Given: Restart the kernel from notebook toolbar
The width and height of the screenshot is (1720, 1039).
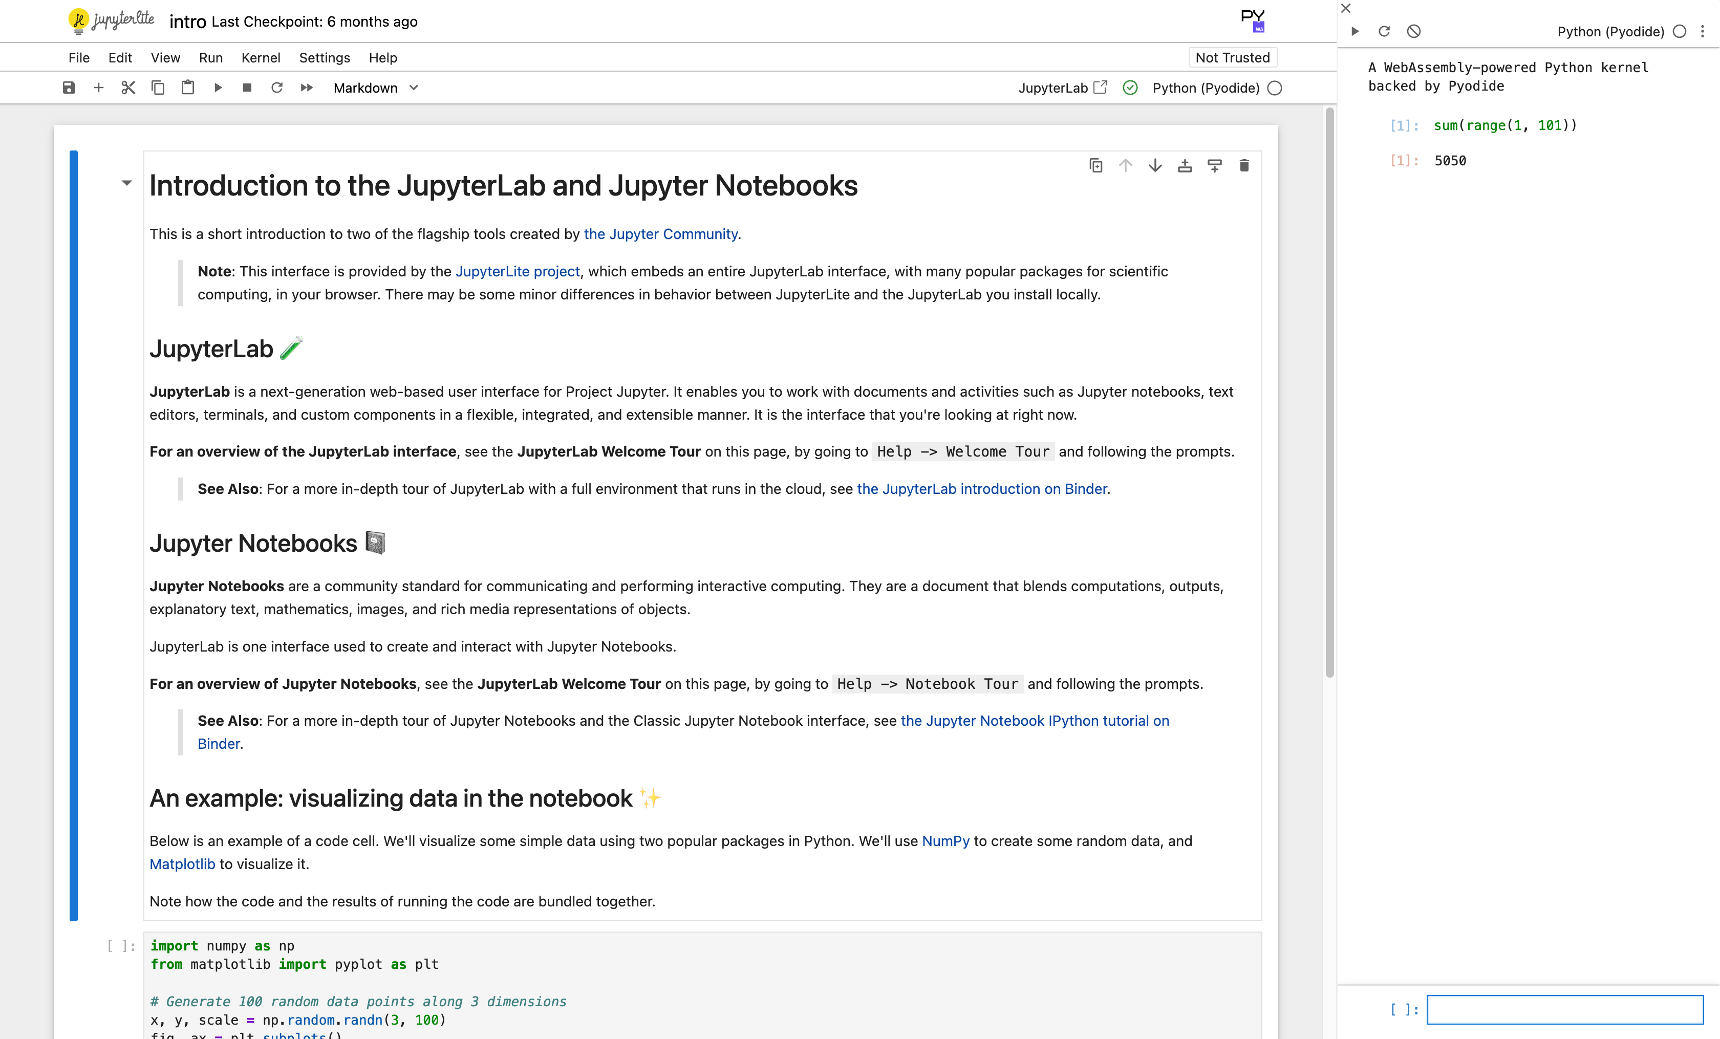Looking at the screenshot, I should [x=277, y=88].
